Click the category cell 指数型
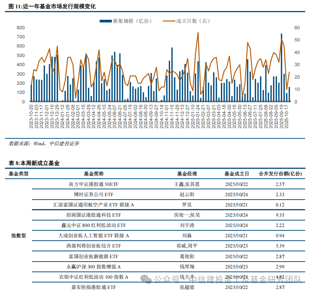 point(19,236)
